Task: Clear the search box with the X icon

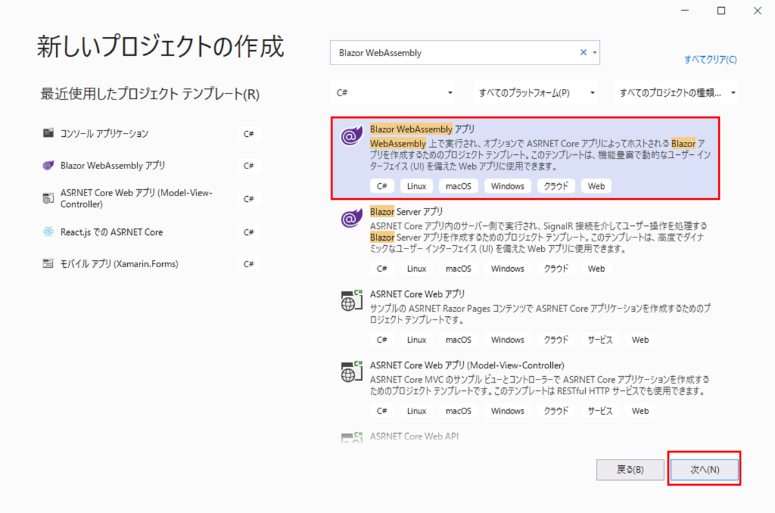Action: pyautogui.click(x=583, y=52)
